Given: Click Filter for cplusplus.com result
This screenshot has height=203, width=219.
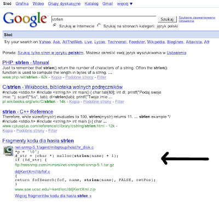Looking at the screenshot, I should (x=53, y=131).
